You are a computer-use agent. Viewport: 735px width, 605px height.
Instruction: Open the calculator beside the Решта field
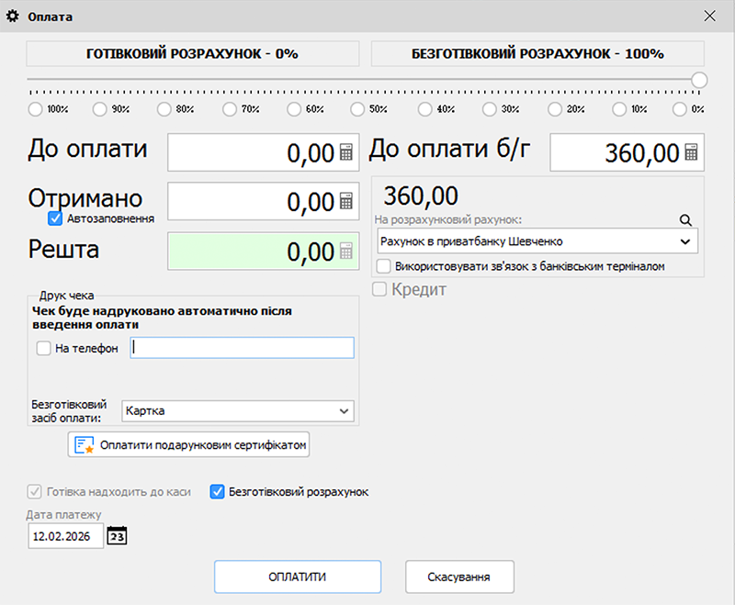tap(345, 252)
